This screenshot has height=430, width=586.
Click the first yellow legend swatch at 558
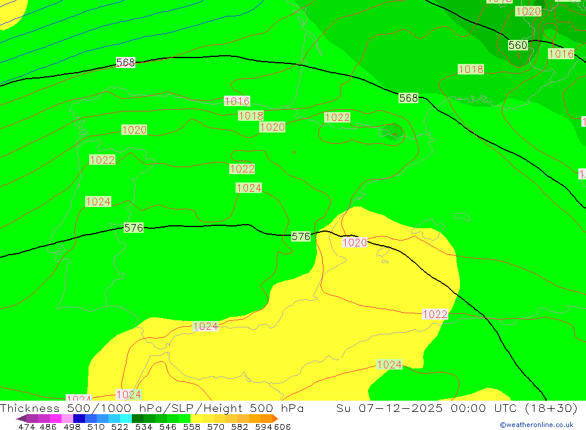(196, 418)
